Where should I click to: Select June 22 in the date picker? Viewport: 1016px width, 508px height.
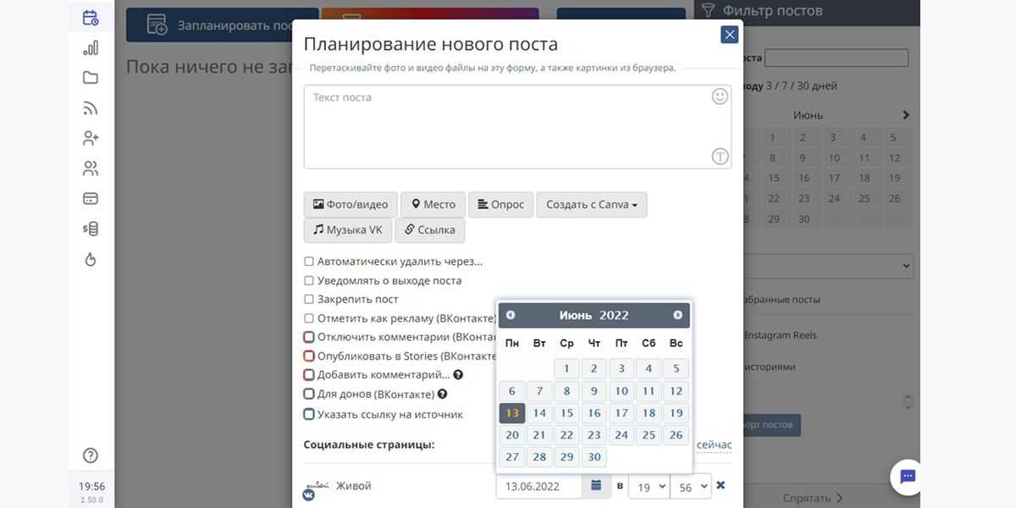(567, 435)
